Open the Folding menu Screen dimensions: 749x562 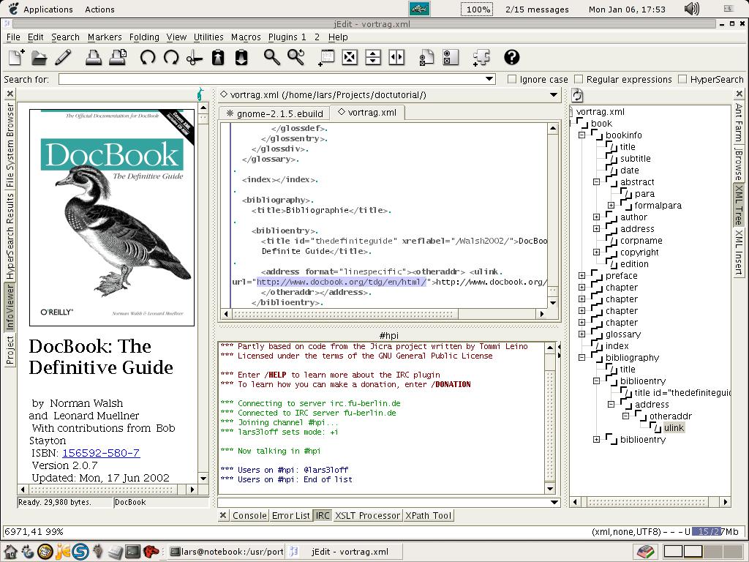click(x=144, y=37)
